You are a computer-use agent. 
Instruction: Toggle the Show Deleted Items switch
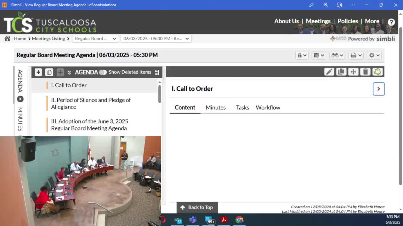coord(103,72)
